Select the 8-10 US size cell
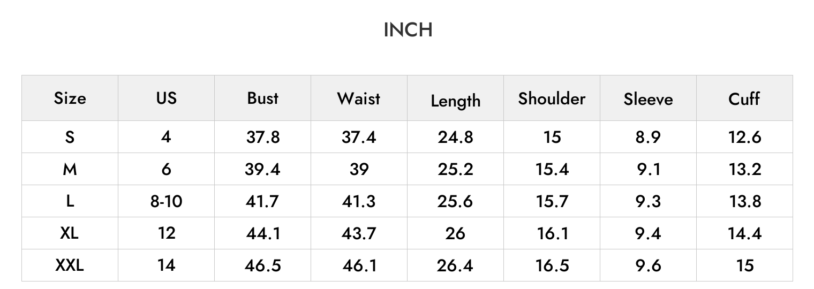814x289 pixels. pyautogui.click(x=166, y=201)
